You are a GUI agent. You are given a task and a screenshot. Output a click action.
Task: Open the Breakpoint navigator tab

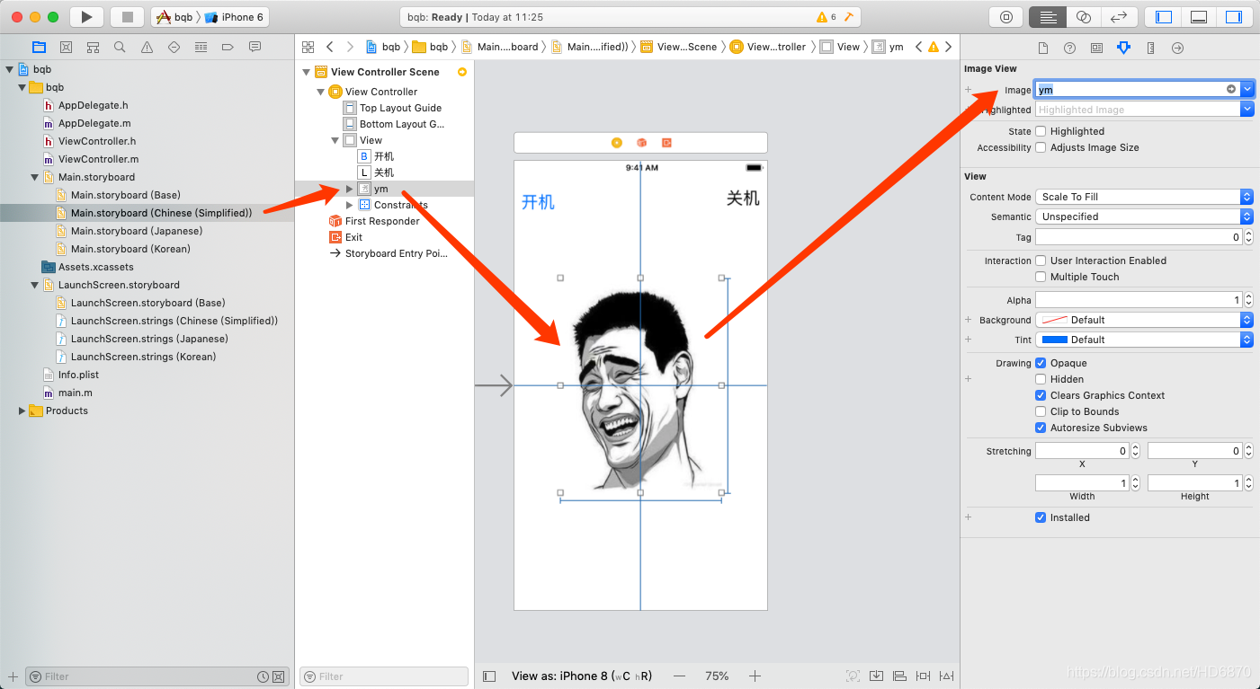tap(228, 47)
